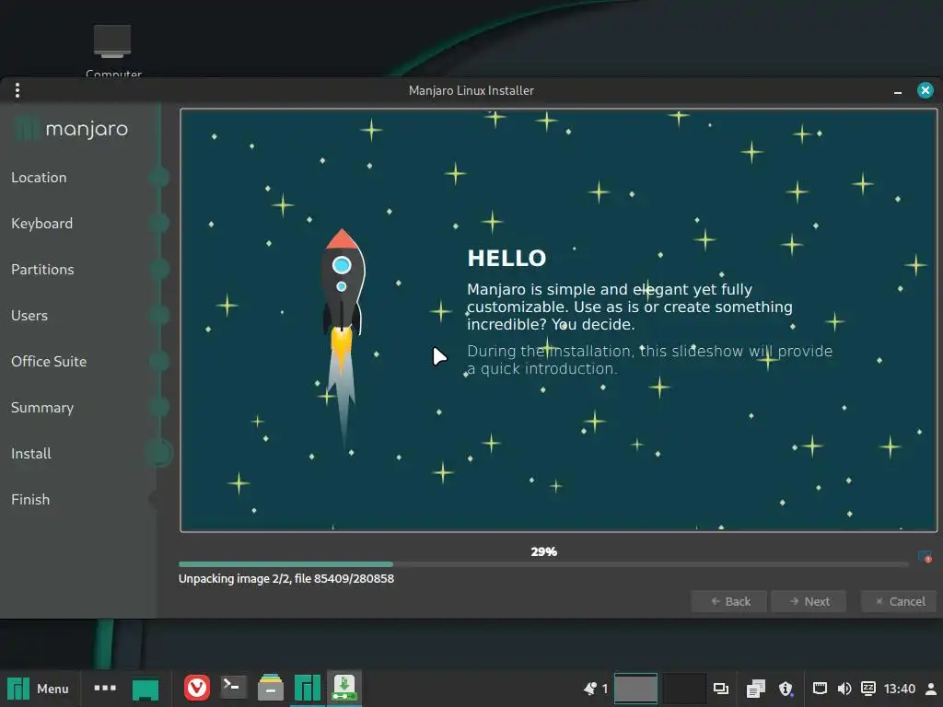This screenshot has height=707, width=943.
Task: Open the volume control icon
Action: point(844,689)
